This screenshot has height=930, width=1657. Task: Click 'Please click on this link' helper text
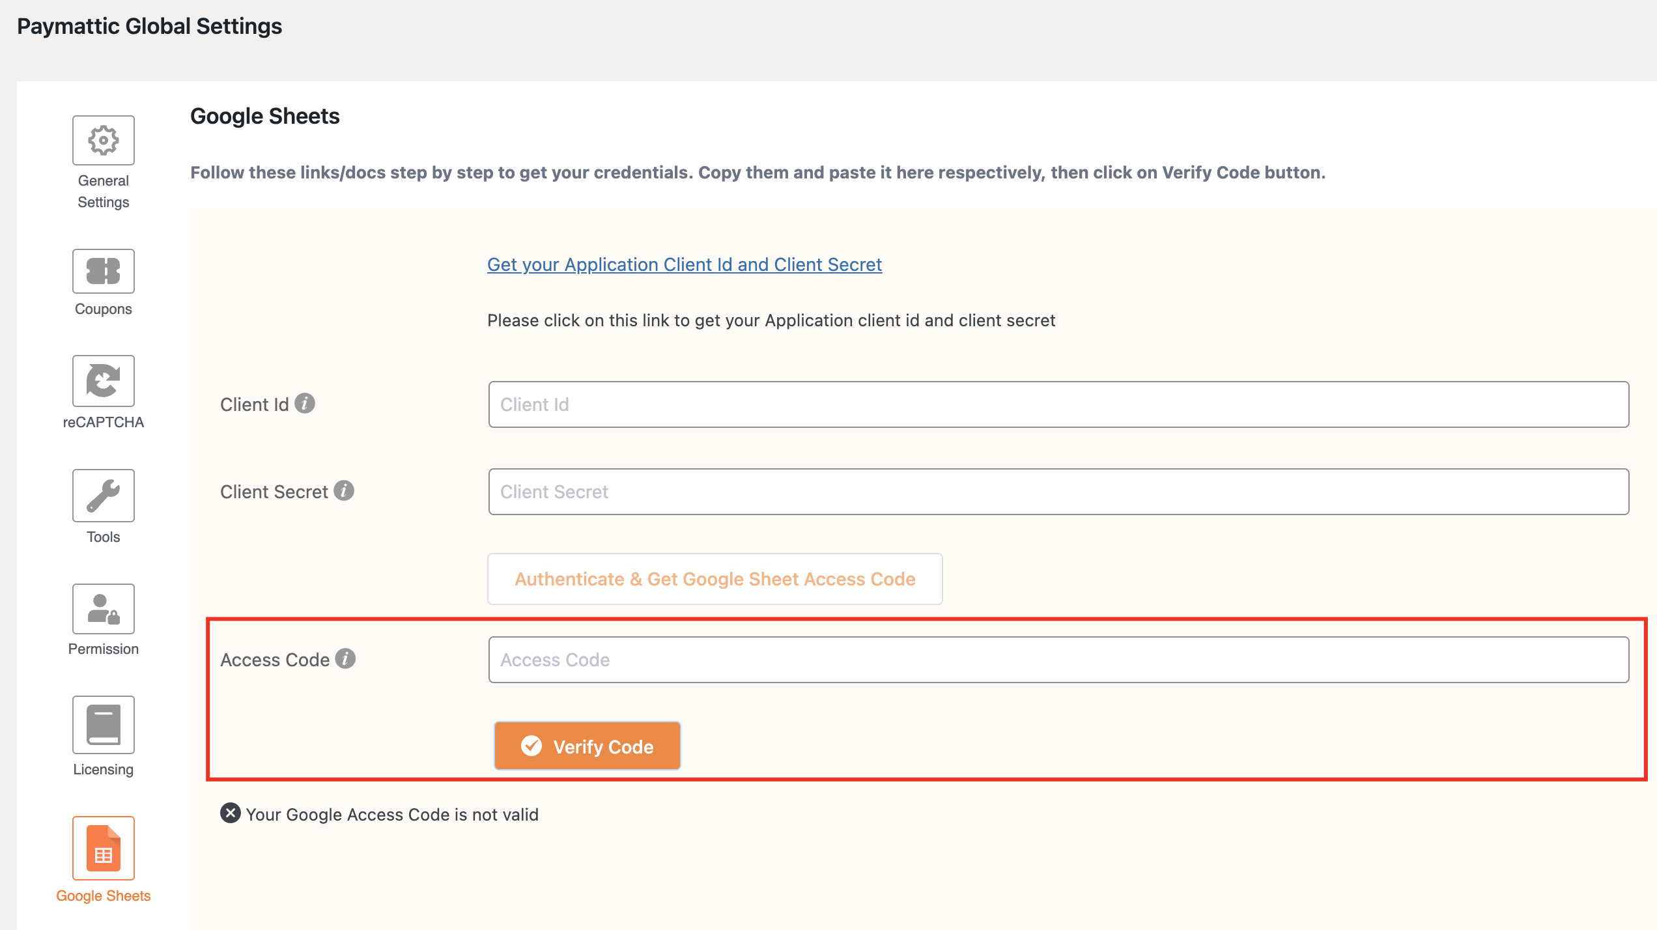click(771, 320)
